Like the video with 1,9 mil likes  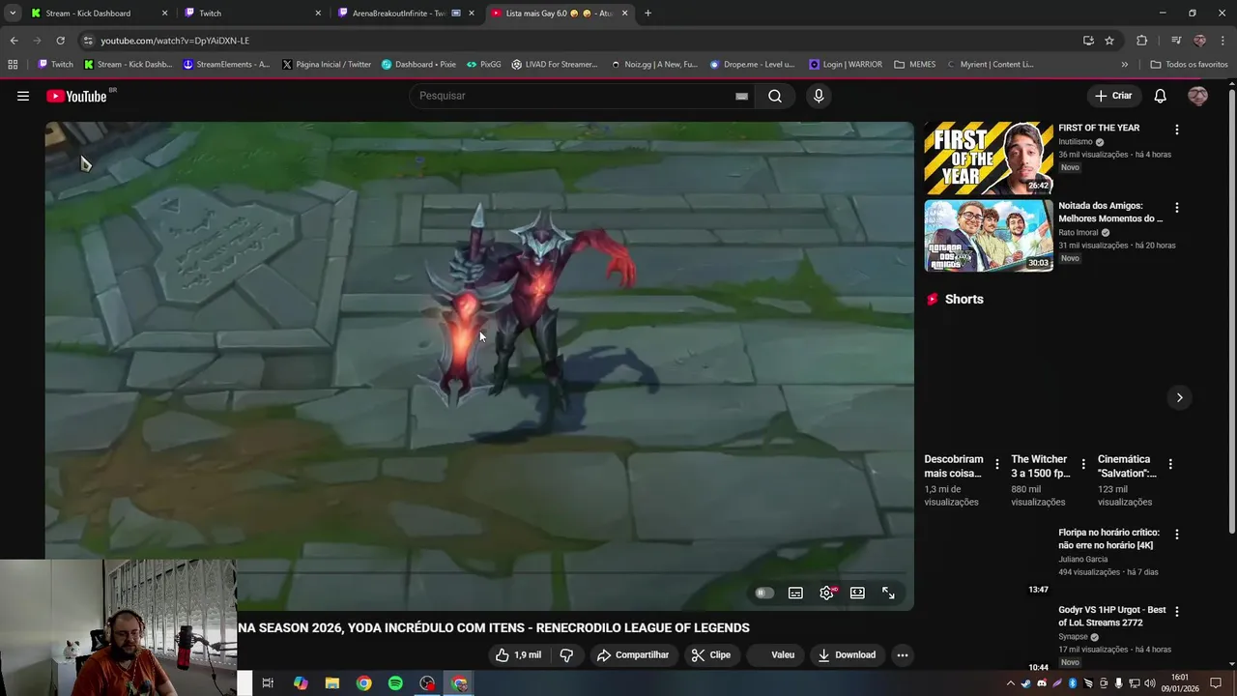pyautogui.click(x=518, y=654)
